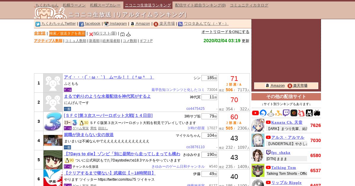Click the blue RSS feed icon
The height and width of the screenshot is (186, 355).
[x=180, y=24]
